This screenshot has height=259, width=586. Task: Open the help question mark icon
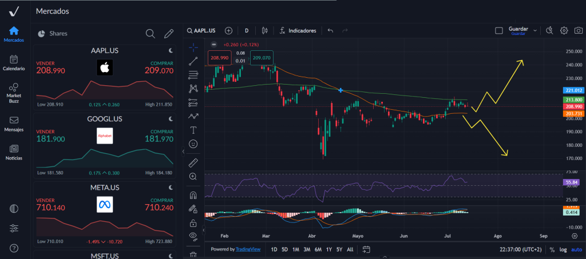[x=14, y=248]
